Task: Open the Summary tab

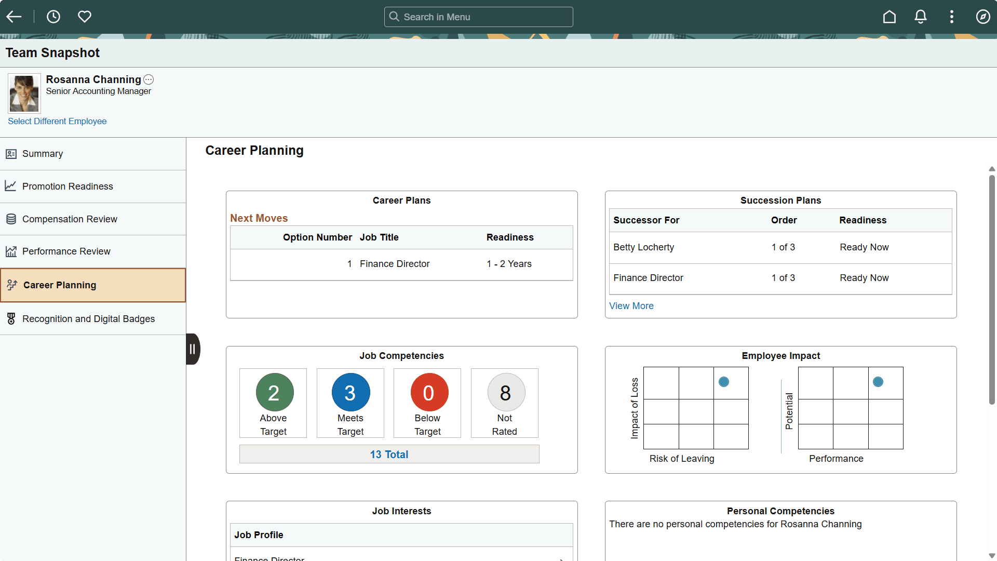Action: pos(93,154)
